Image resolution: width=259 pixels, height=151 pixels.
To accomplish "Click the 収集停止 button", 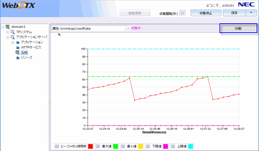I will (205, 13).
